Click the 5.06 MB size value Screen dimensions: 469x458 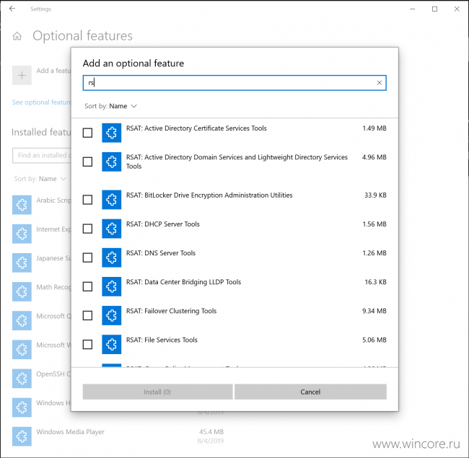[374, 340]
